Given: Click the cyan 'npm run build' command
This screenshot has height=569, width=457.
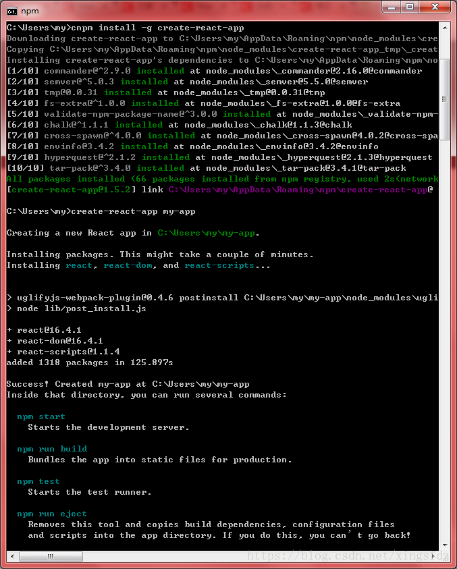Looking at the screenshot, I should (x=52, y=449).
